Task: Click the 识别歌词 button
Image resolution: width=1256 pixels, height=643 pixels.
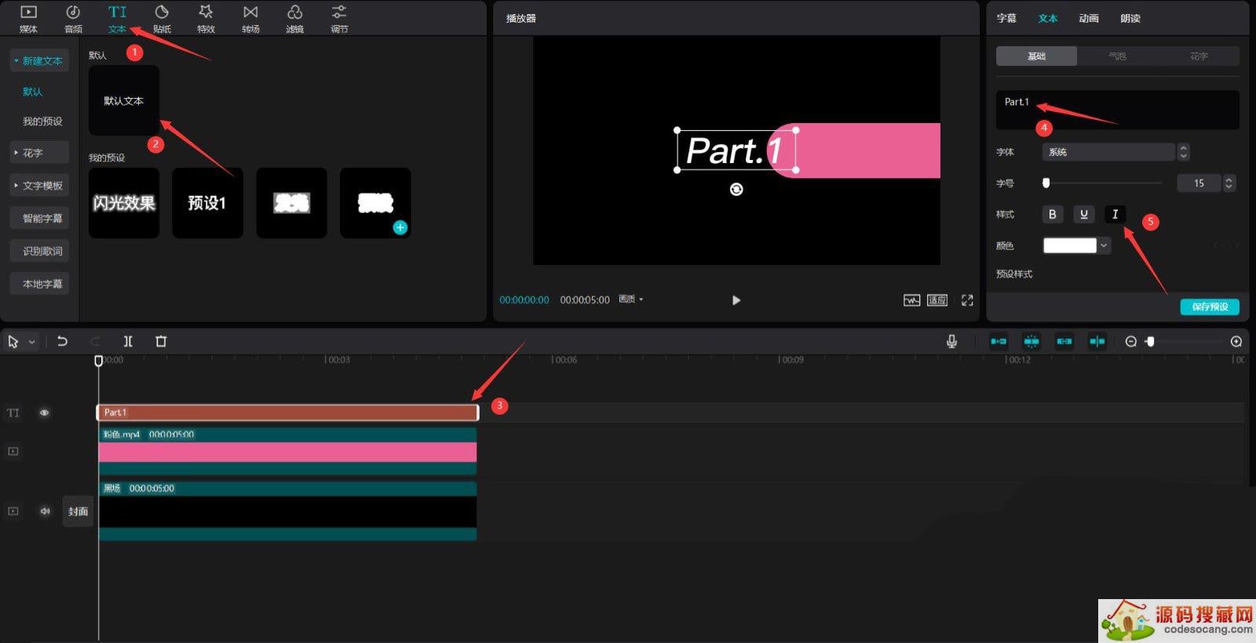Action: click(42, 251)
